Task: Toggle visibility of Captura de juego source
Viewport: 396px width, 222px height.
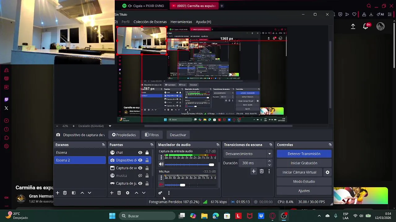Action: click(x=140, y=183)
